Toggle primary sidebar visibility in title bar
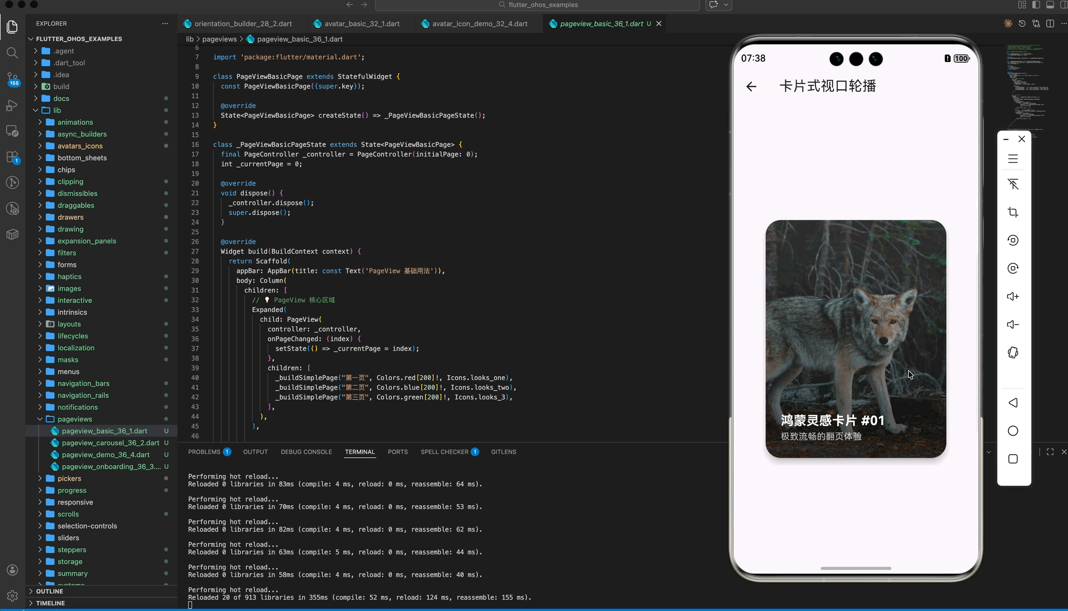1068x611 pixels. (1036, 5)
